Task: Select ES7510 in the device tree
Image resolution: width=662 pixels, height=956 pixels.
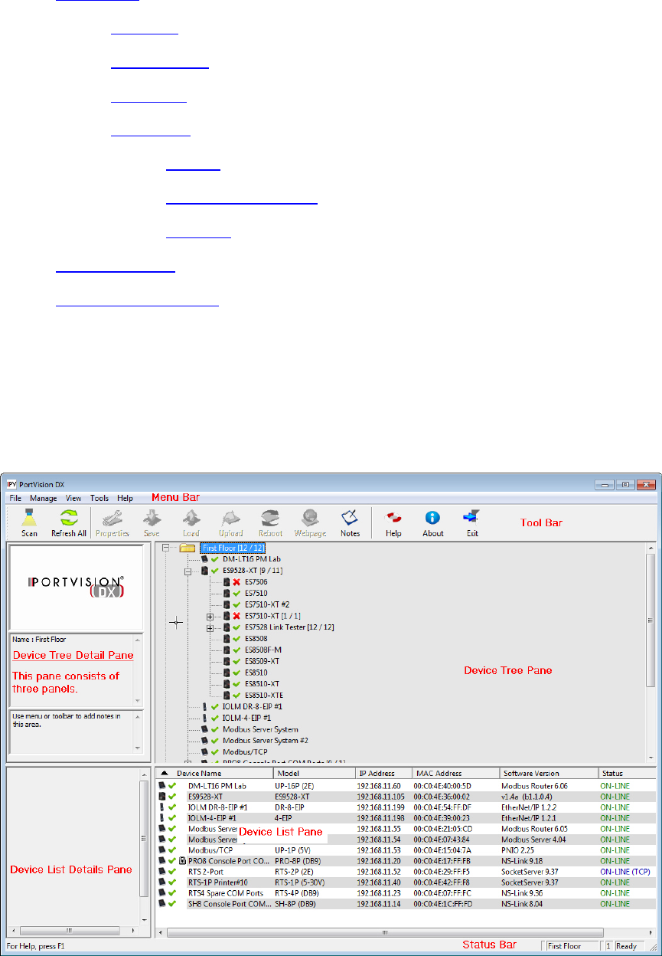Action: click(256, 594)
